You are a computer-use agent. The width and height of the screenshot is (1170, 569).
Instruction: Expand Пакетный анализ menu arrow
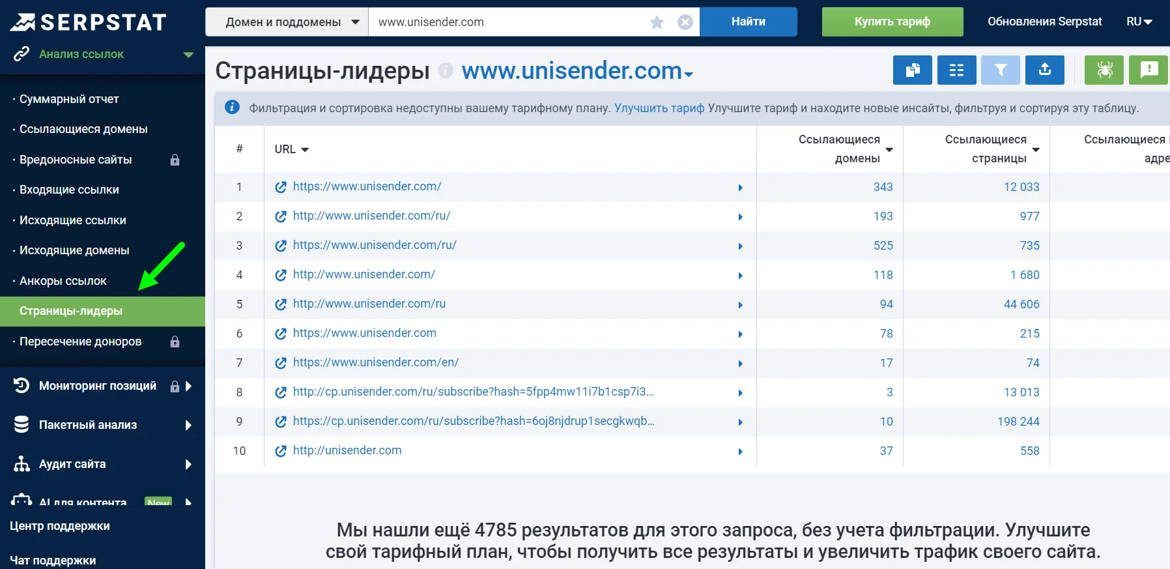pos(188,426)
